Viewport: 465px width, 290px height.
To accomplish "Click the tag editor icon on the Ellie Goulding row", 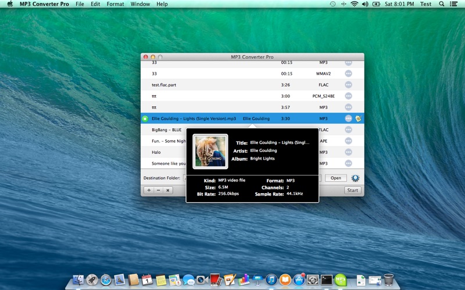I will coord(358,118).
